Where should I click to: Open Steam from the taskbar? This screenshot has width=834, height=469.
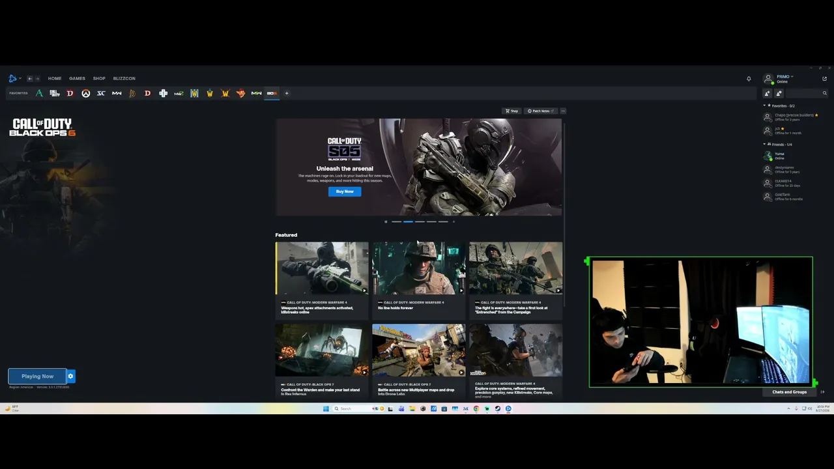tap(498, 409)
